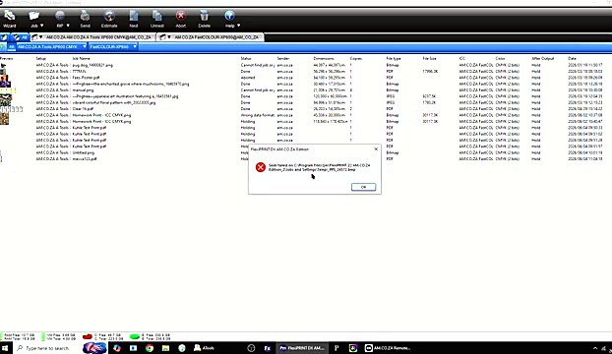The height and width of the screenshot is (354, 612).
Task: Launch the Wizard tool in the toolbar
Action: 10,19
